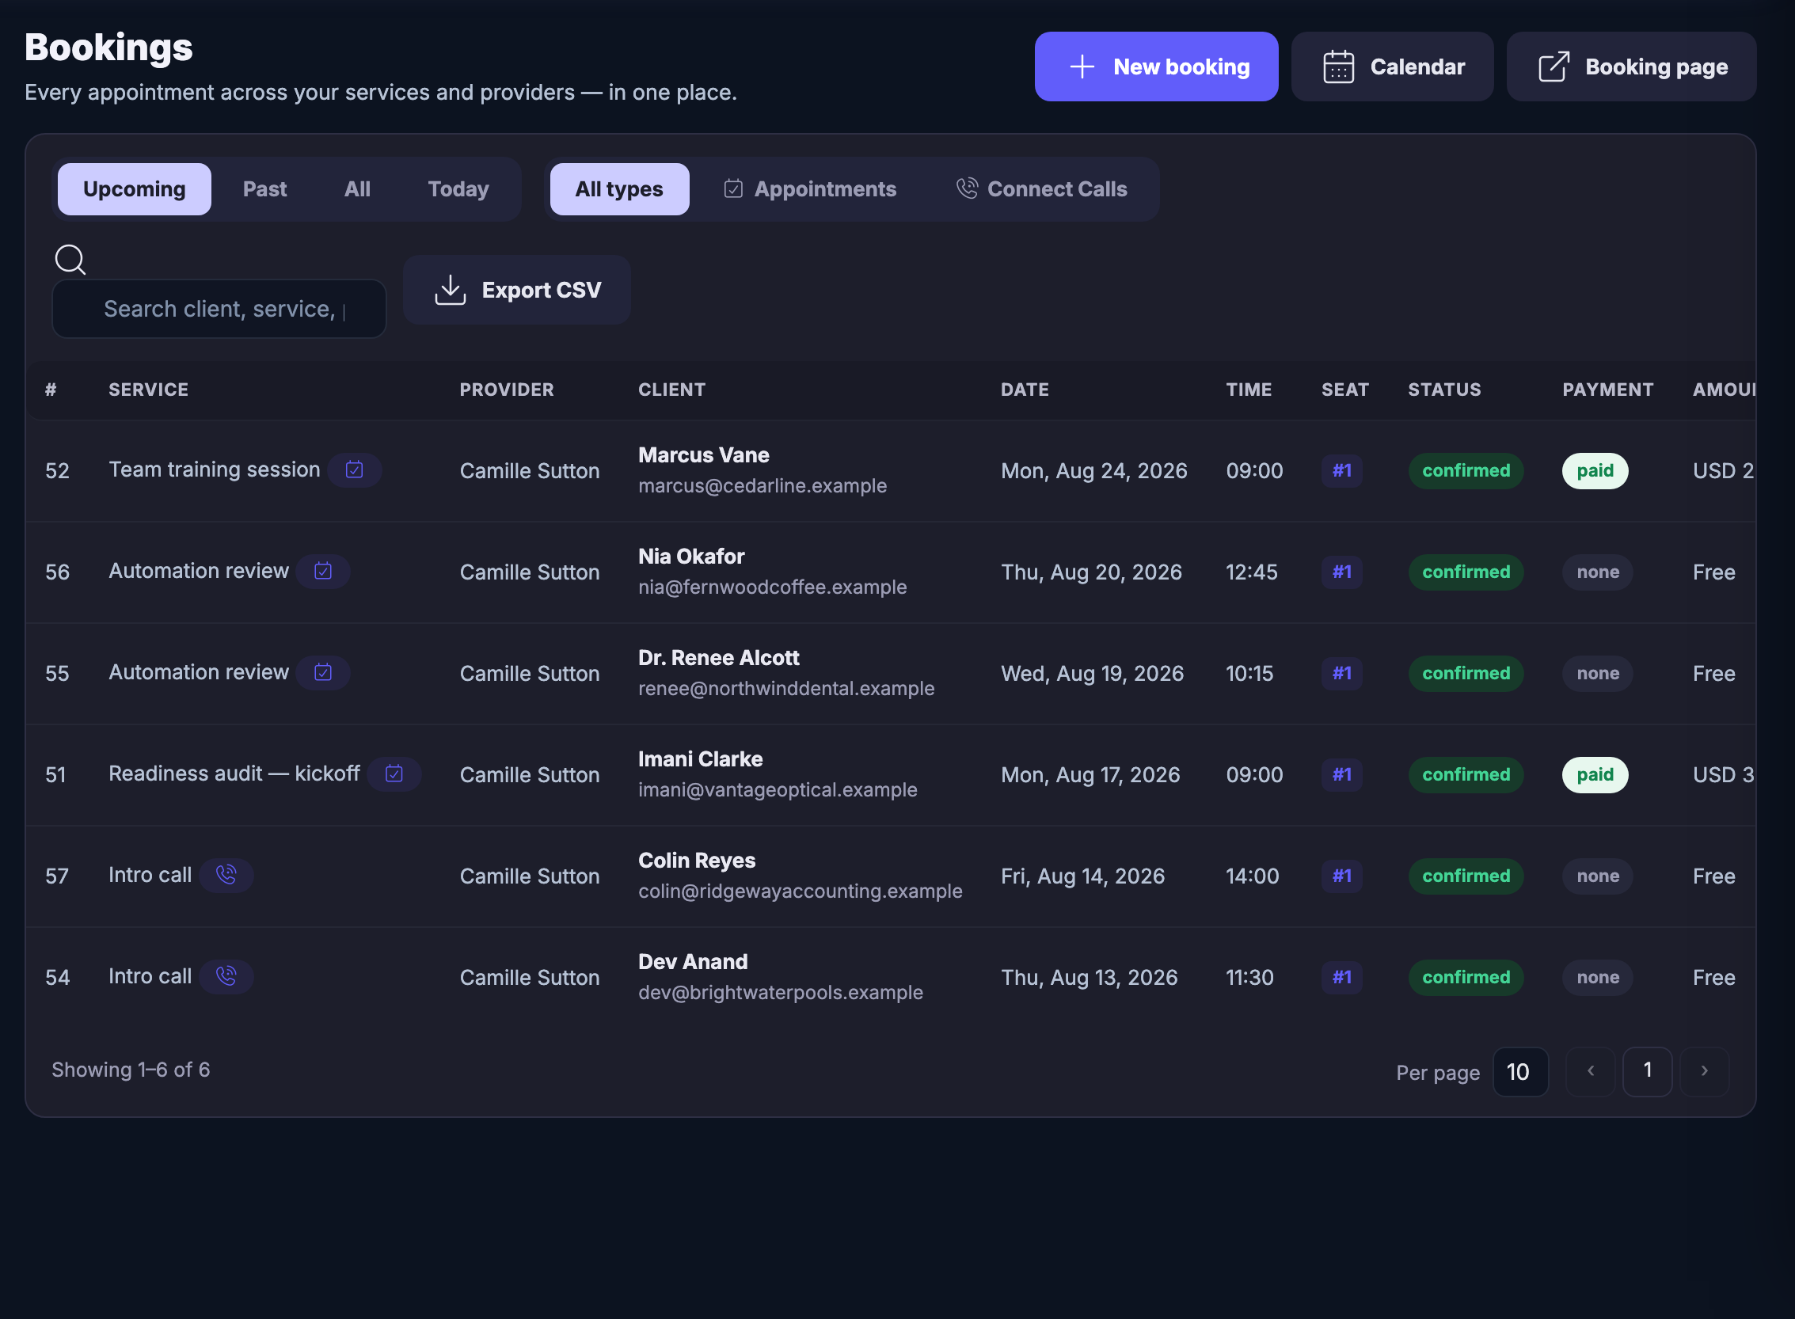Sort by the DATE column header
1795x1319 pixels.
[x=1025, y=390]
